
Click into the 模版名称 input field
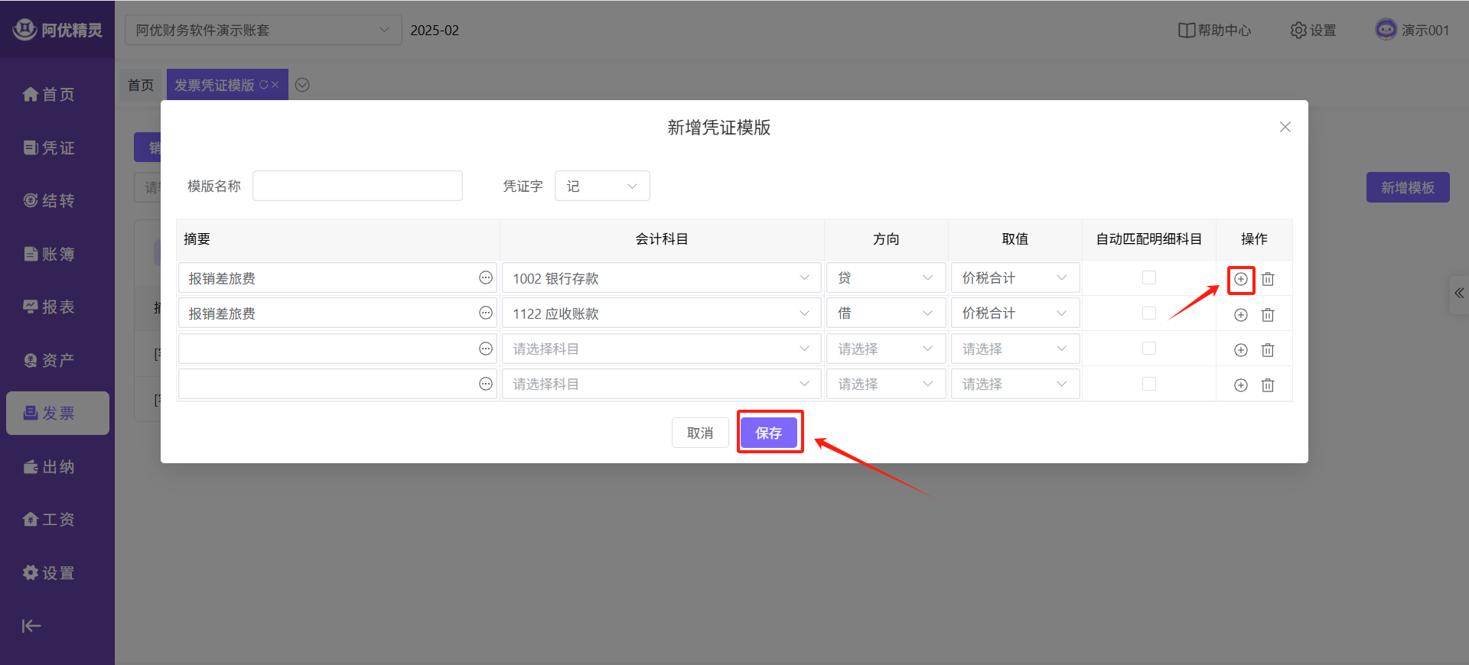click(x=357, y=187)
